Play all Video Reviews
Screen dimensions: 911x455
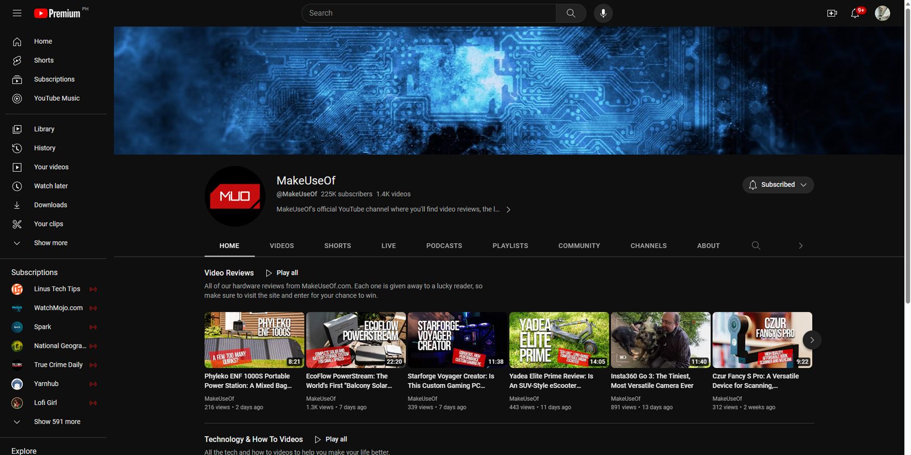(281, 273)
